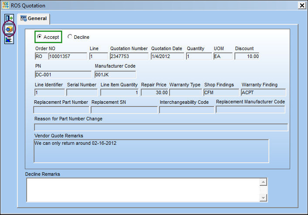Click the Order NO label
308x215 pixels.
[x=45, y=48]
